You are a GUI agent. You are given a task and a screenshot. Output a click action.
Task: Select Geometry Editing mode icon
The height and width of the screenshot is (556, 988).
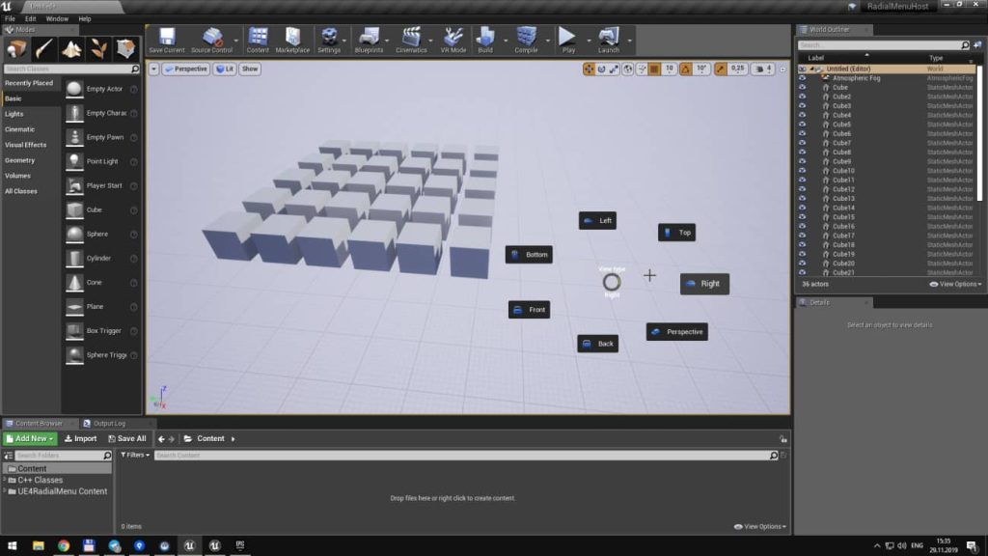point(125,48)
